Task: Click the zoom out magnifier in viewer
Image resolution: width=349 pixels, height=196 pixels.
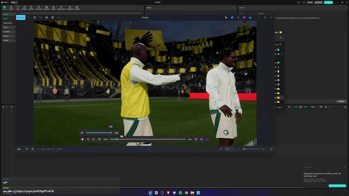Action: tap(239, 149)
